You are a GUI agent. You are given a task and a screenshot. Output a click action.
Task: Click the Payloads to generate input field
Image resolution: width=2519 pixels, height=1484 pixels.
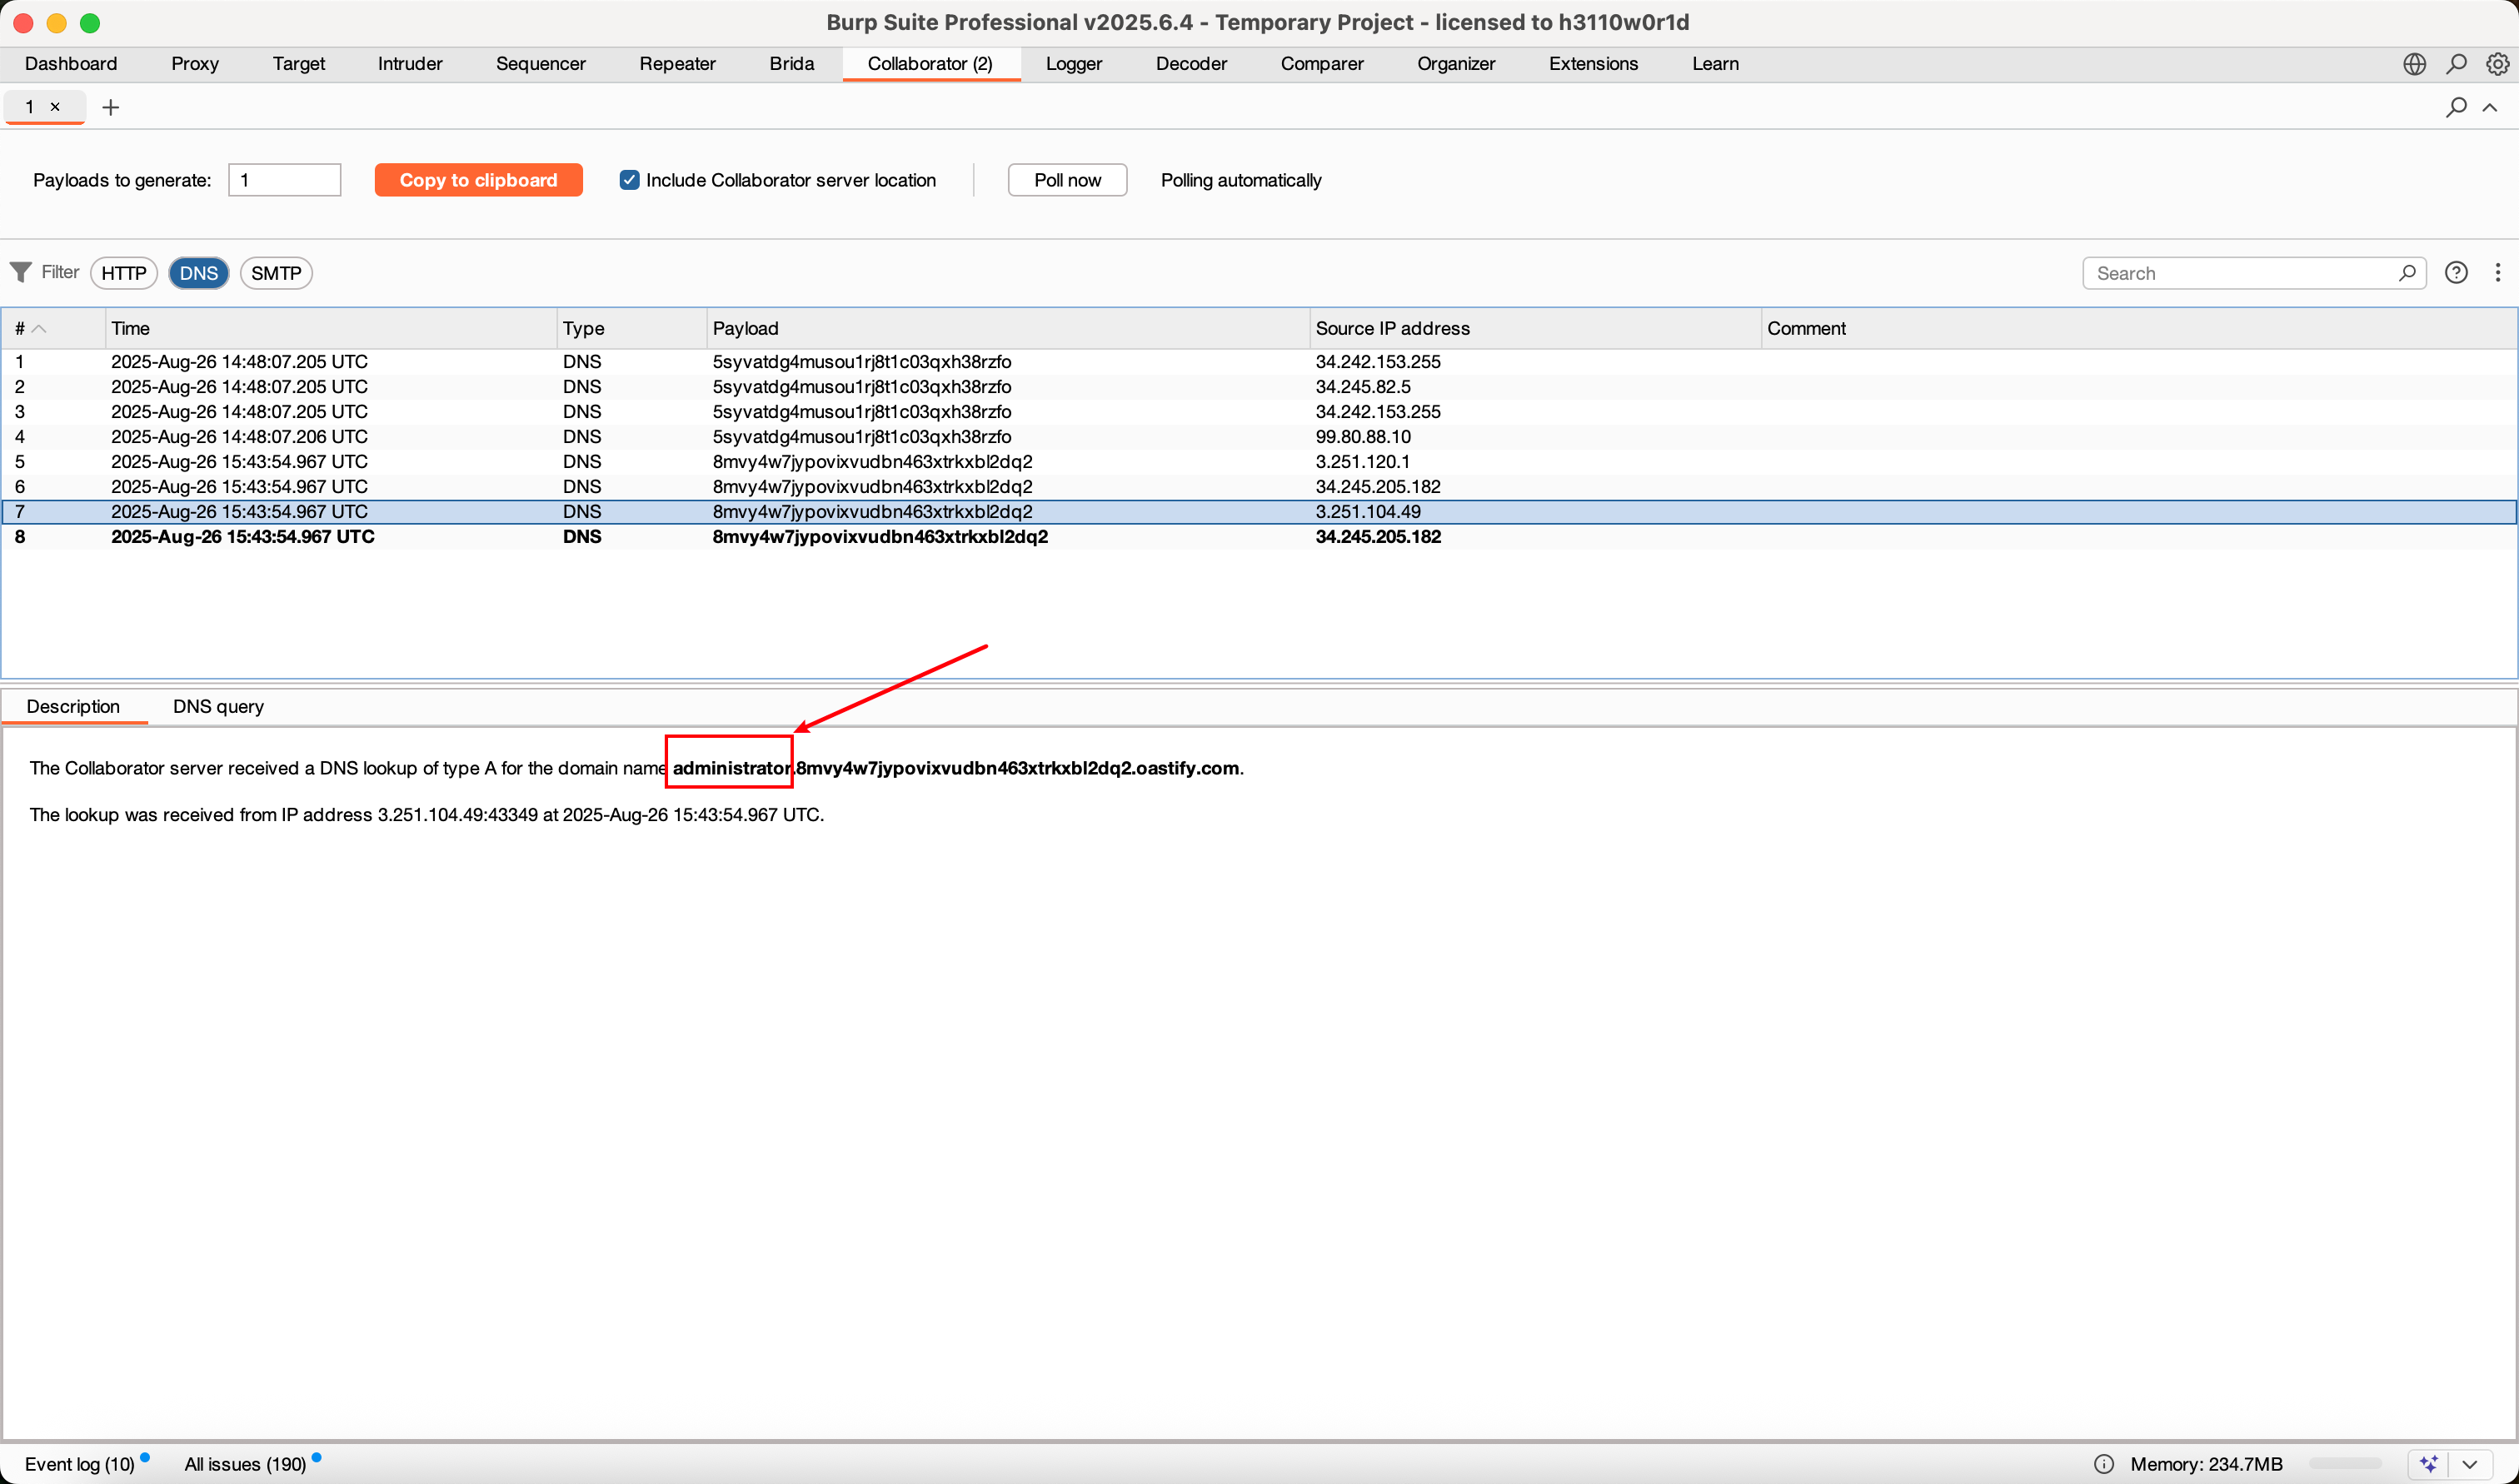(285, 180)
